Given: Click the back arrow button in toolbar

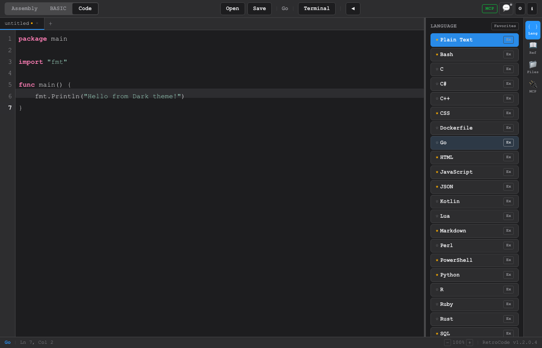Looking at the screenshot, I should click(x=353, y=9).
